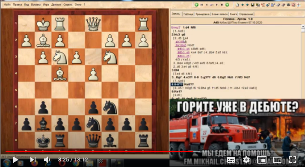This screenshot has width=305, height=167.
Task: Open the Игра menu
Action: pyautogui.click(x=46, y=4)
